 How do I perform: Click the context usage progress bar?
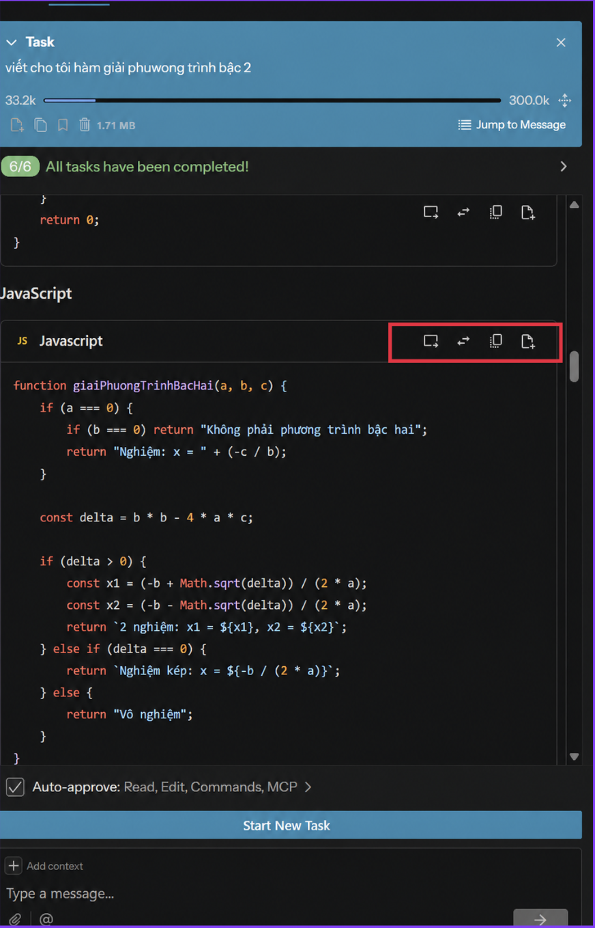point(272,100)
